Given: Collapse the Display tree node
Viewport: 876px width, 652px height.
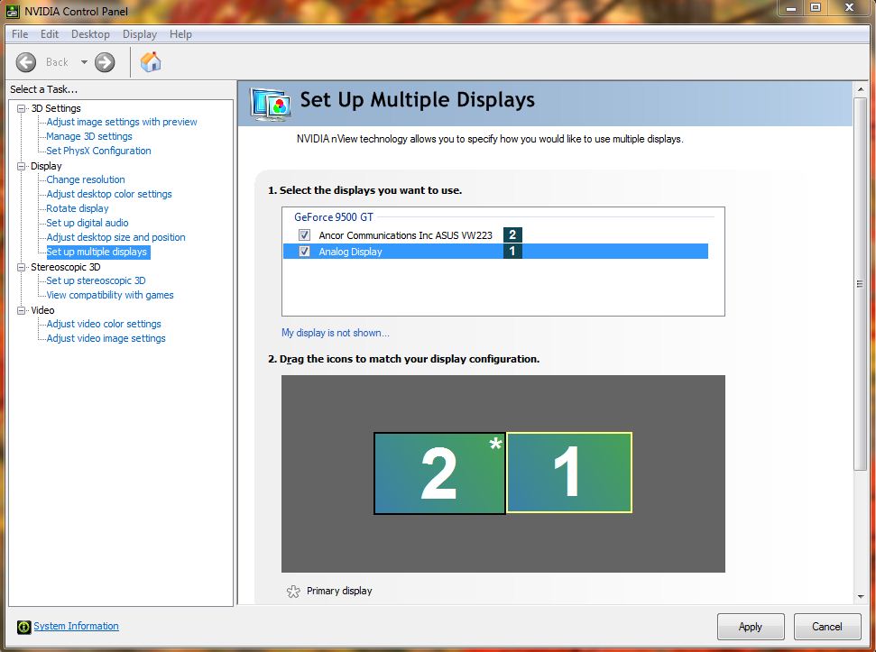Looking at the screenshot, I should tap(22, 166).
